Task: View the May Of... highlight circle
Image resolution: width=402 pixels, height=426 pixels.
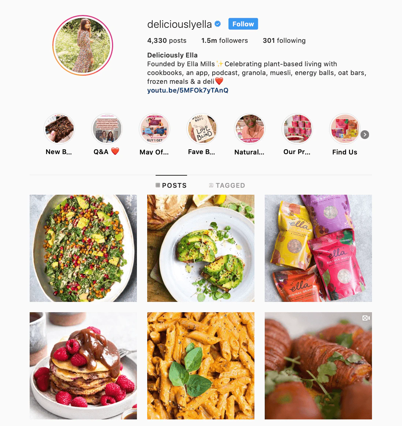Action: tap(155, 129)
